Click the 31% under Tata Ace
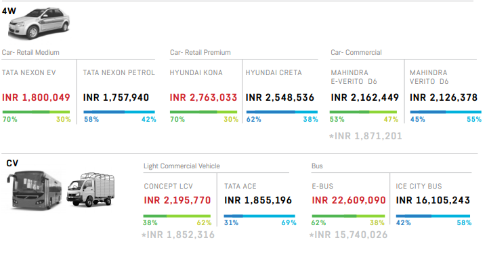This screenshot has width=487, height=263. tap(232, 222)
